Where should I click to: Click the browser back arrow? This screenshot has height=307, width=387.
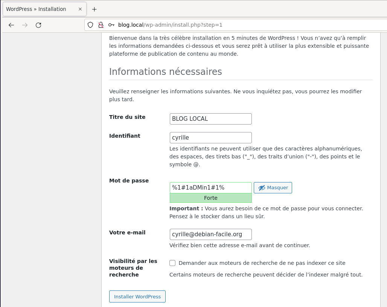[x=11, y=25]
